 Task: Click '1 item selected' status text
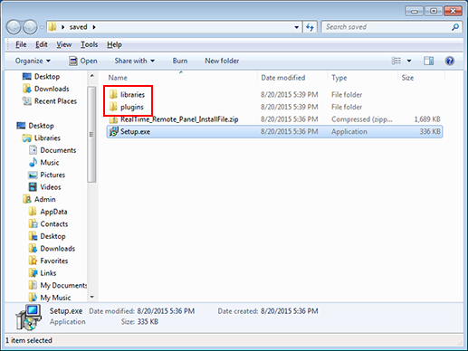click(x=29, y=340)
